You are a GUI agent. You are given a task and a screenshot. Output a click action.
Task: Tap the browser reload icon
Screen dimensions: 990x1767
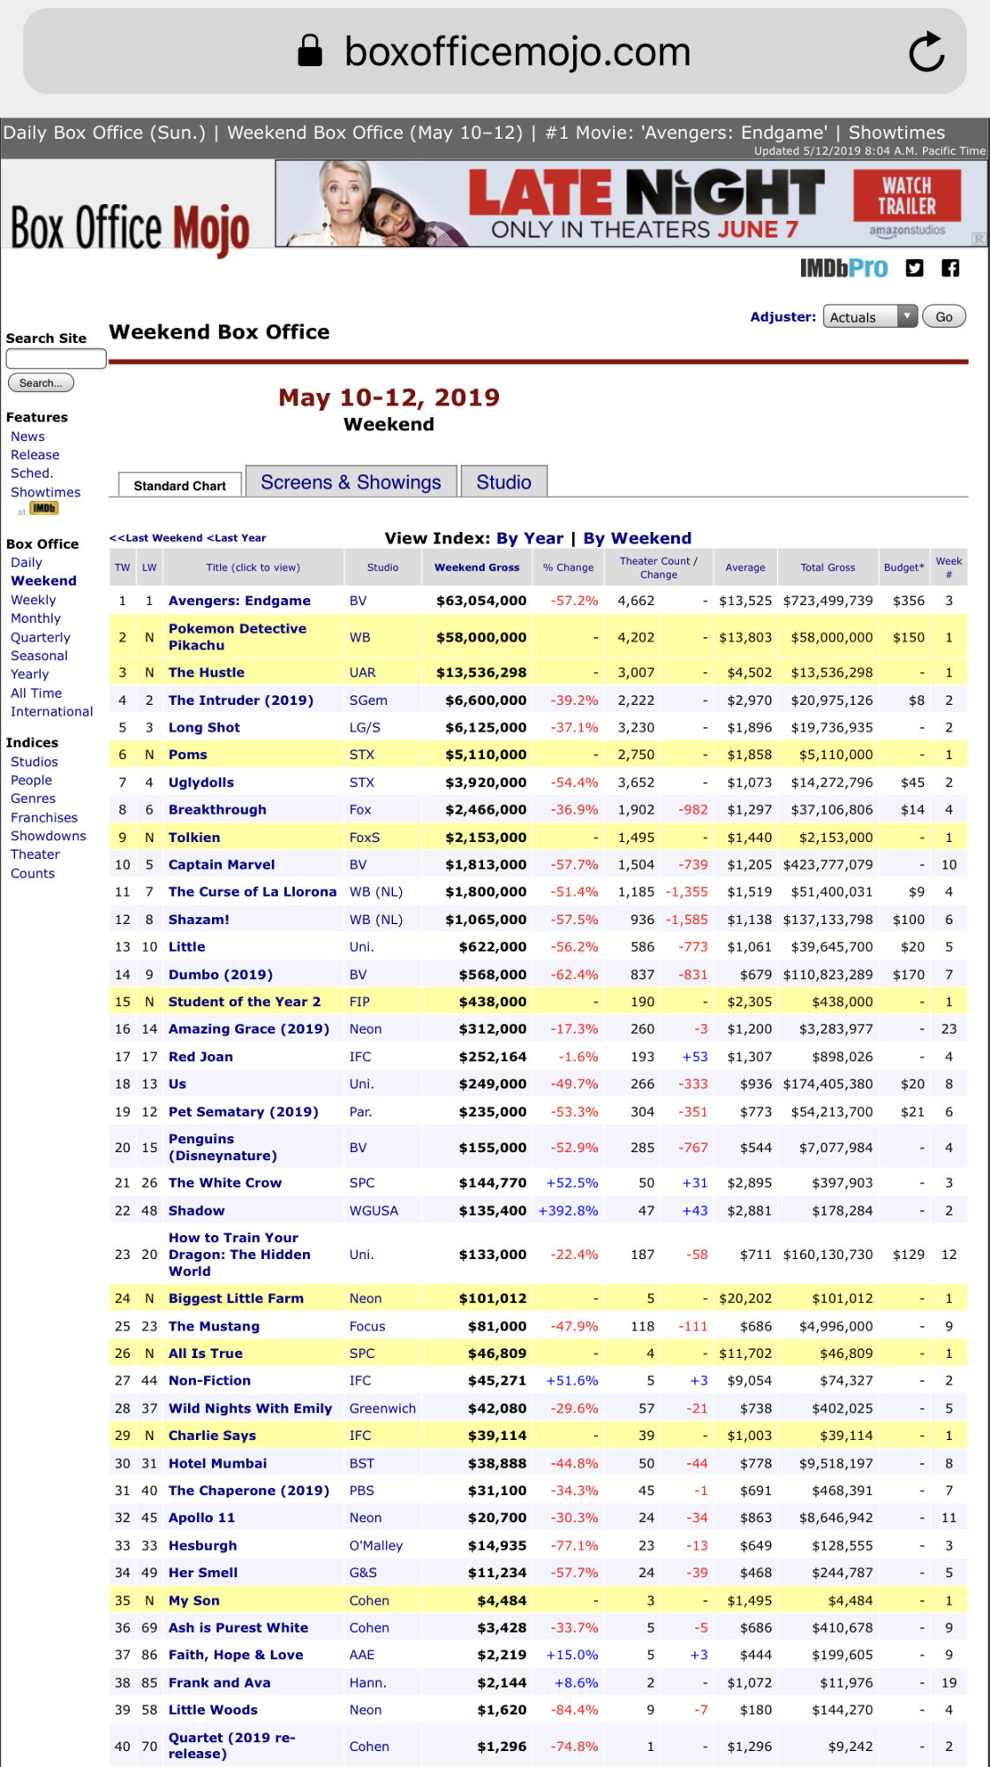pyautogui.click(x=926, y=52)
